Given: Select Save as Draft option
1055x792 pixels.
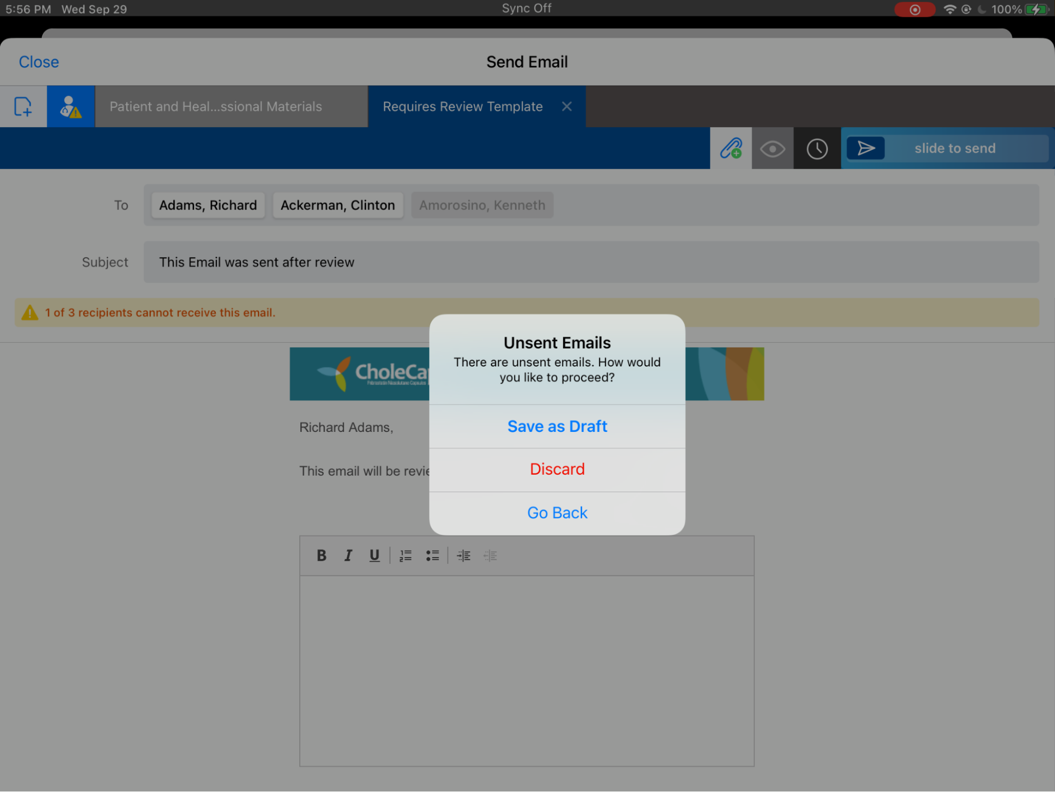Looking at the screenshot, I should [x=557, y=425].
